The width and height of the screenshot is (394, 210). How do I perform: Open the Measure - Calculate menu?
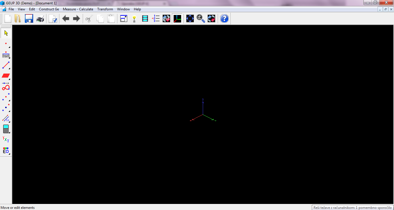[78, 9]
